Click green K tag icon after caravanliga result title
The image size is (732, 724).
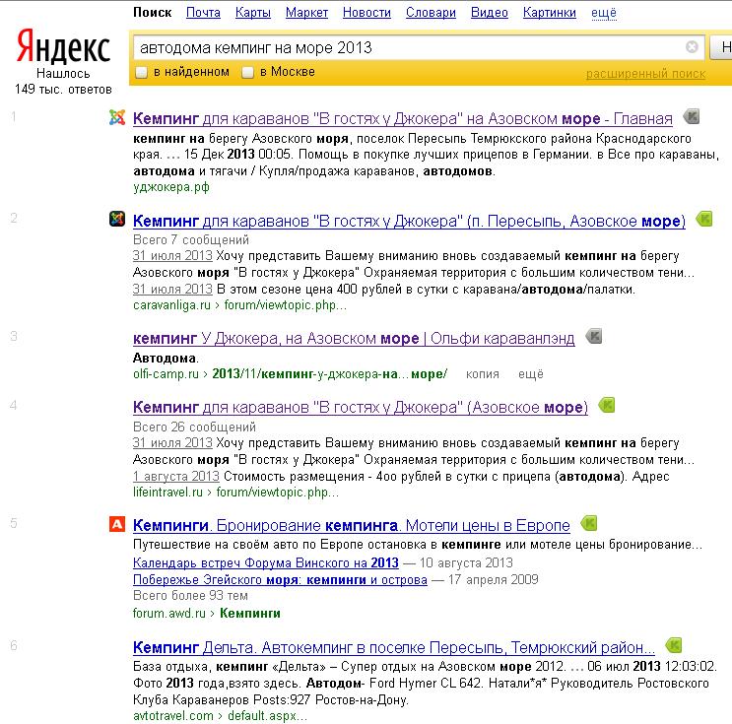pyautogui.click(x=704, y=219)
